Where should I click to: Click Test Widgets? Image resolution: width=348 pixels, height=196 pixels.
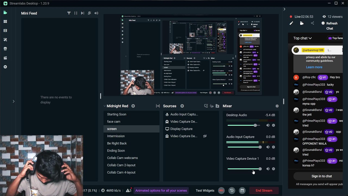[205, 191]
